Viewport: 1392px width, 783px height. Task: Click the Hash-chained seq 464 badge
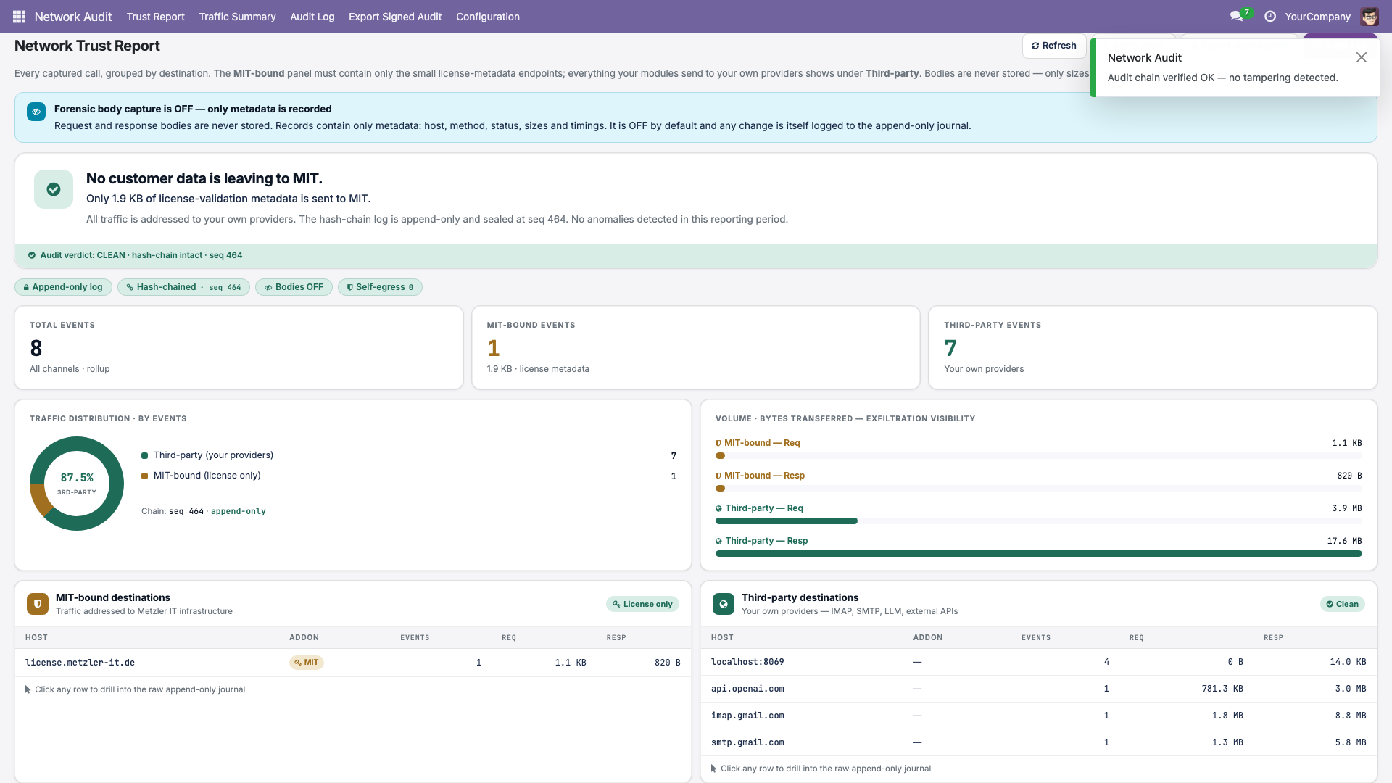183,287
